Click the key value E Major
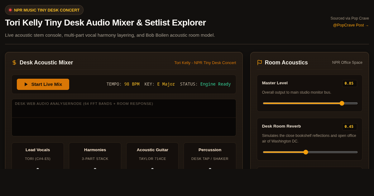 coord(166,84)
